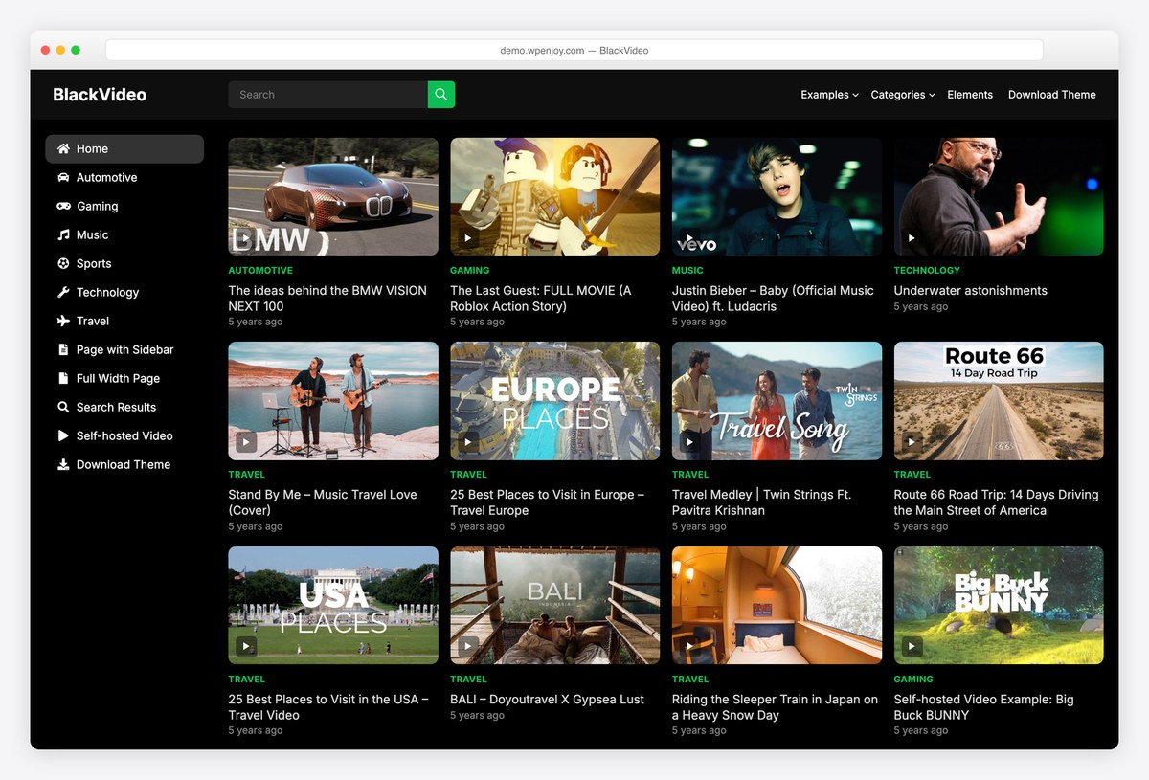Viewport: 1149px width, 780px height.
Task: Open Download Theme in top navigation
Action: 1051,95
